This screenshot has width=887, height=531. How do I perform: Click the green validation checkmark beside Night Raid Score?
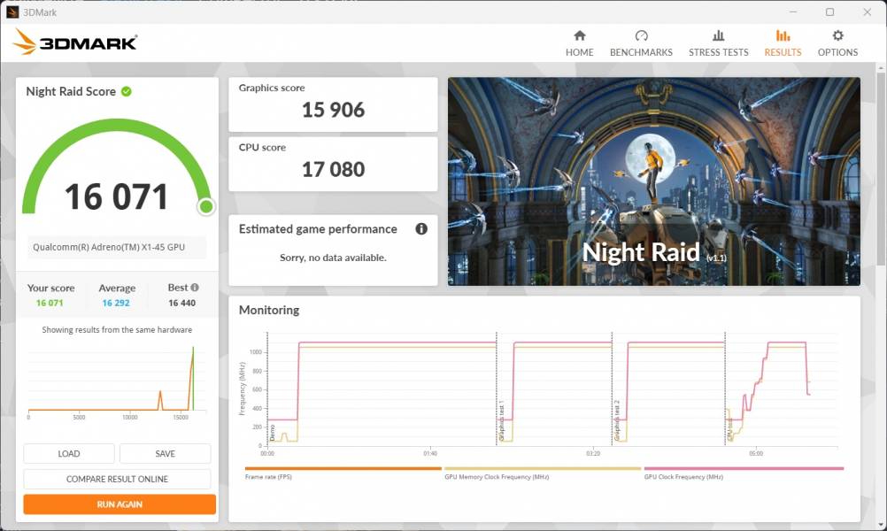[127, 91]
